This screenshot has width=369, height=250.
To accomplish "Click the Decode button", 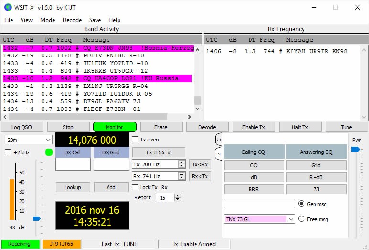I will tap(207, 127).
